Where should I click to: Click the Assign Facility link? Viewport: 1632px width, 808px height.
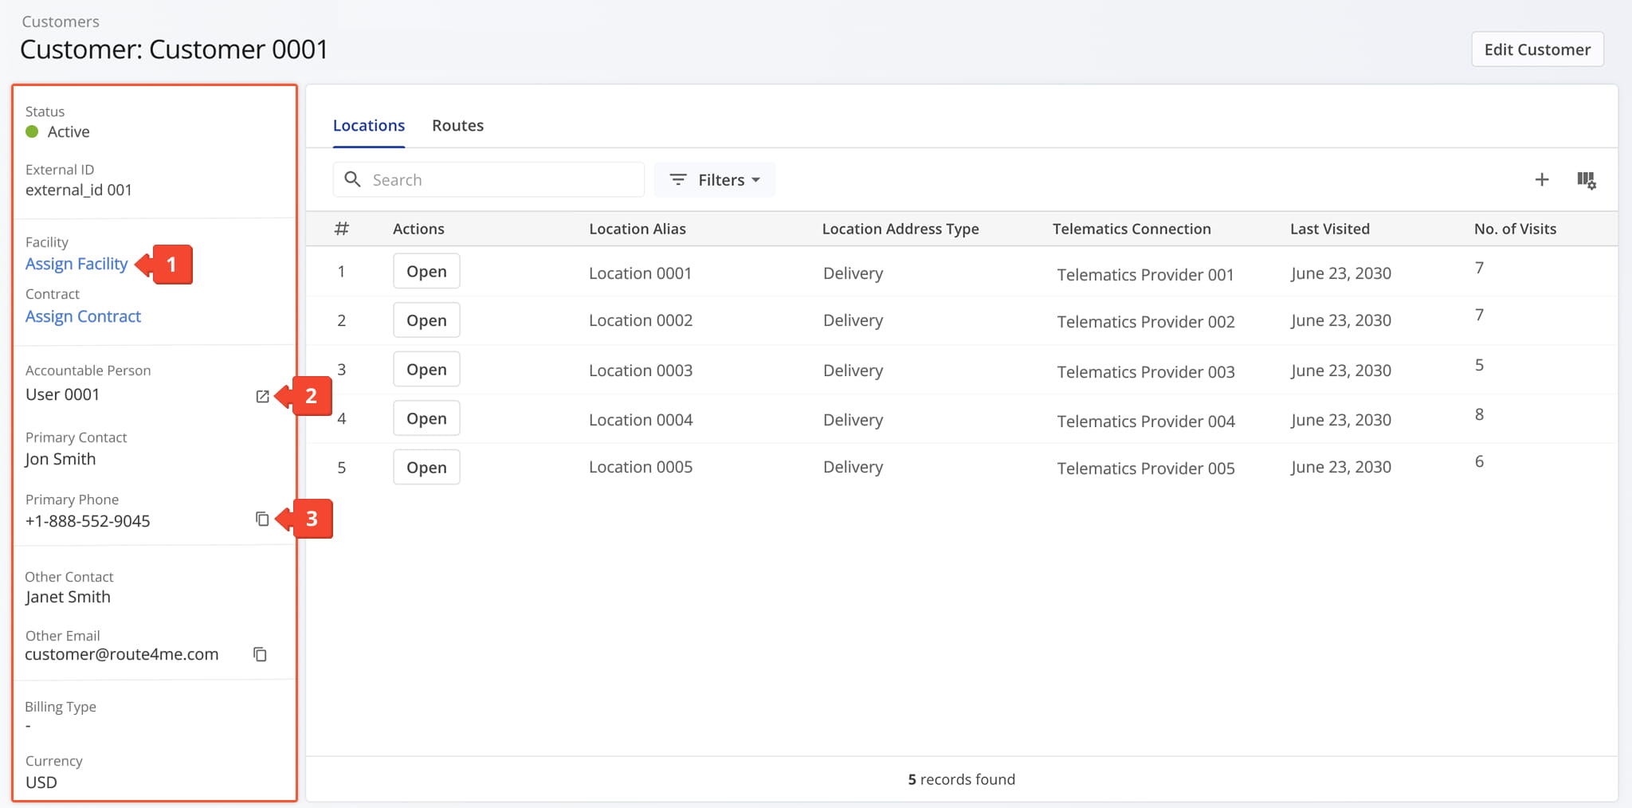(76, 264)
